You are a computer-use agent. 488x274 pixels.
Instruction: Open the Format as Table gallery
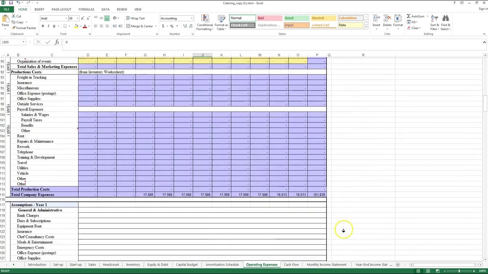click(221, 23)
